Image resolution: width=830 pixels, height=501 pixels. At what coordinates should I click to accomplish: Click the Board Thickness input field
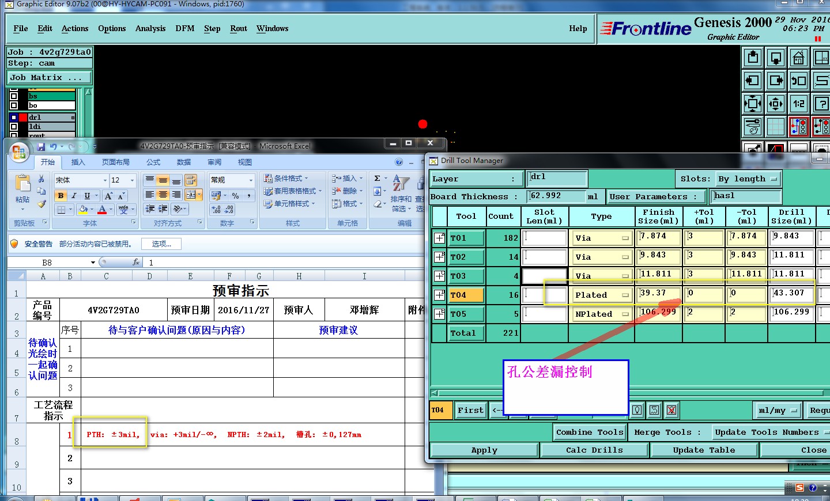tap(556, 196)
